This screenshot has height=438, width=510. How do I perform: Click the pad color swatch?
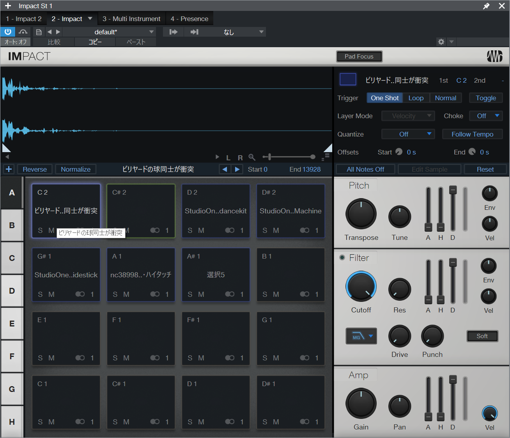348,79
